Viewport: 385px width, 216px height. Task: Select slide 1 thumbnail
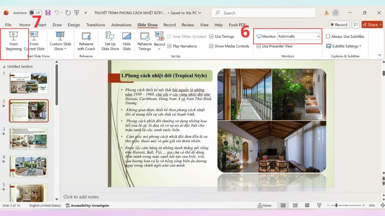coord(29,83)
